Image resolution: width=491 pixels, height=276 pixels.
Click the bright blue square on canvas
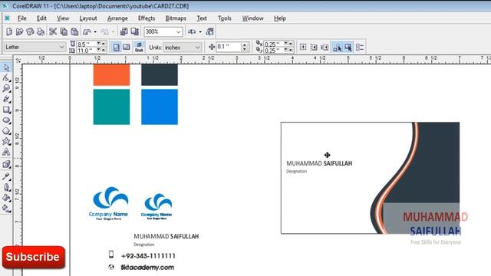click(160, 107)
